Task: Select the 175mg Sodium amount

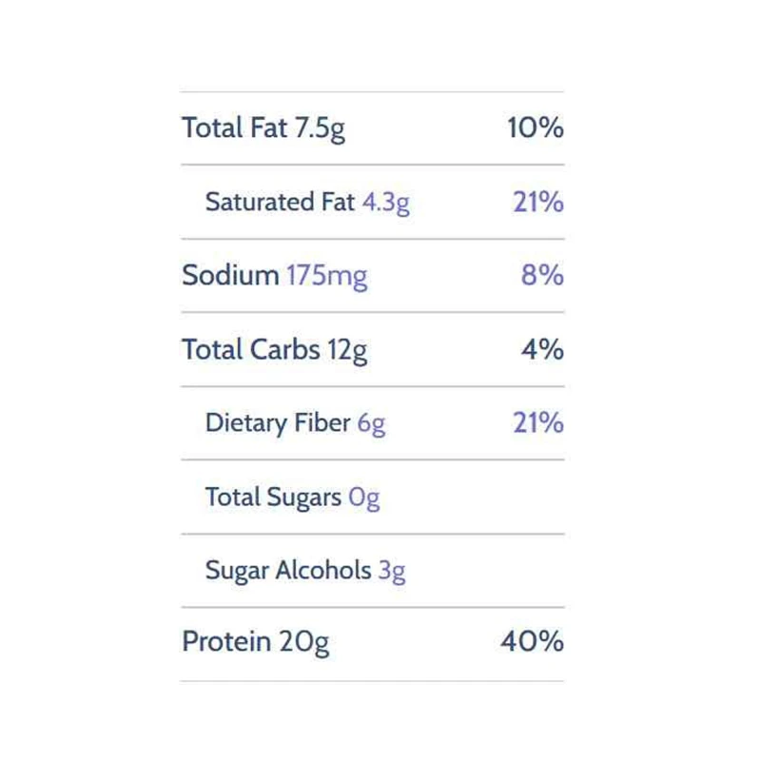Action: (x=326, y=276)
